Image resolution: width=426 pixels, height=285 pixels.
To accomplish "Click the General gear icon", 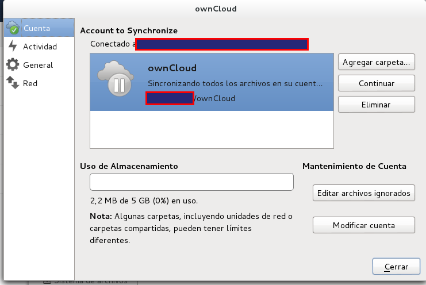I will click(13, 64).
